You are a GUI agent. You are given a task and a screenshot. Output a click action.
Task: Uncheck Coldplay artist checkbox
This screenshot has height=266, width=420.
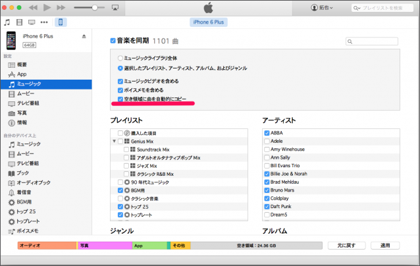[267, 198]
